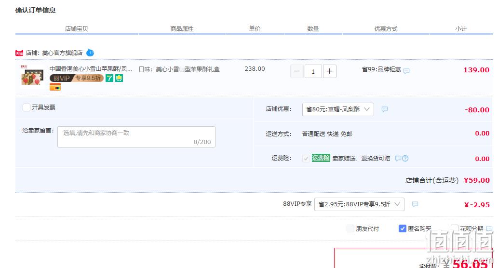This screenshot has height=268, width=498.
Task: Tick the 花呗分期 checkbox
Action: click(455, 228)
